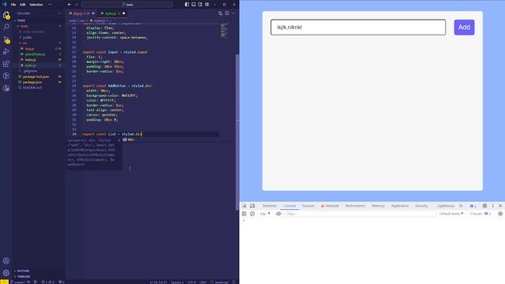Open the overflow menu after Selection

(x=50, y=5)
